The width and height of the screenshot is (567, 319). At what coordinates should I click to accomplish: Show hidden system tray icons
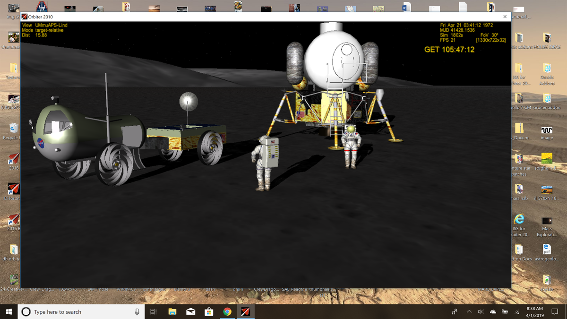point(470,311)
